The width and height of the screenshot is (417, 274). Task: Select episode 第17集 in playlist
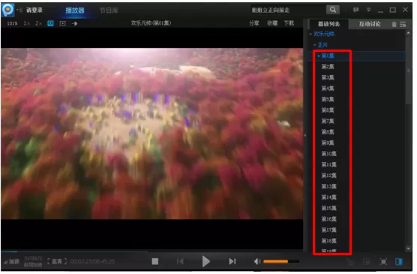(x=329, y=230)
